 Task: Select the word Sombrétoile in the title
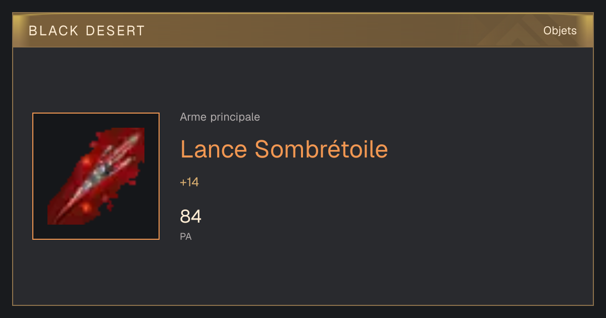(x=321, y=149)
